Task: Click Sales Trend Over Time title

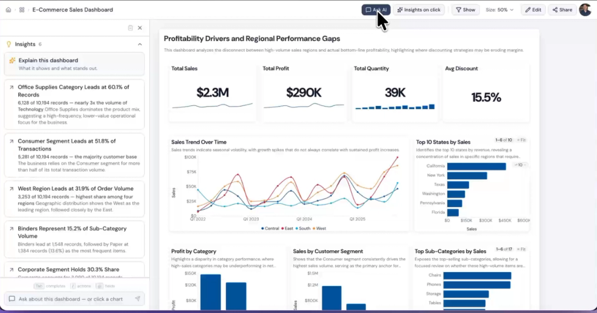Action: coord(199,142)
